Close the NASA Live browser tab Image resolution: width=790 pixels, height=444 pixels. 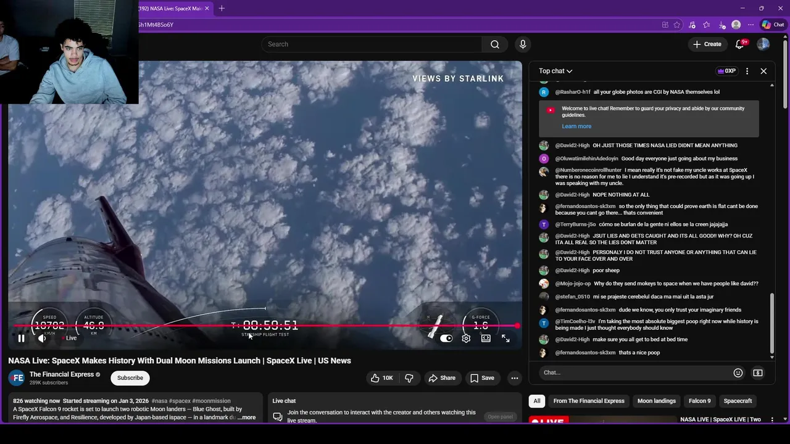click(x=207, y=8)
